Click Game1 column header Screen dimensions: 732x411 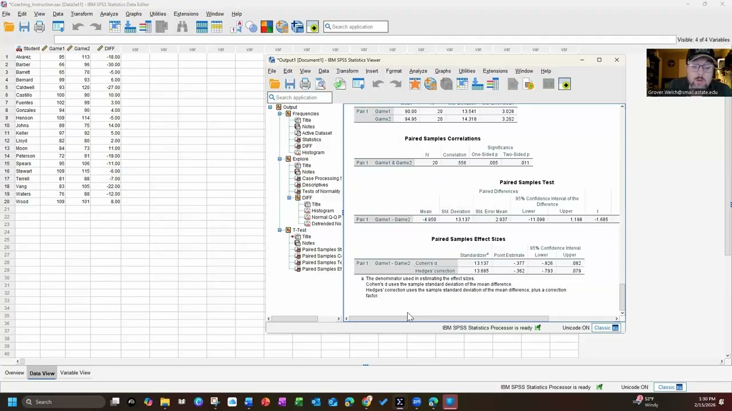tap(53, 49)
